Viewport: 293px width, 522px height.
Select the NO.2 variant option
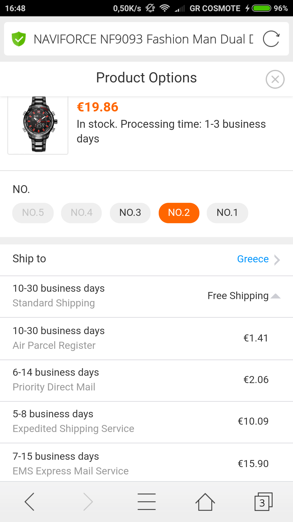179,213
